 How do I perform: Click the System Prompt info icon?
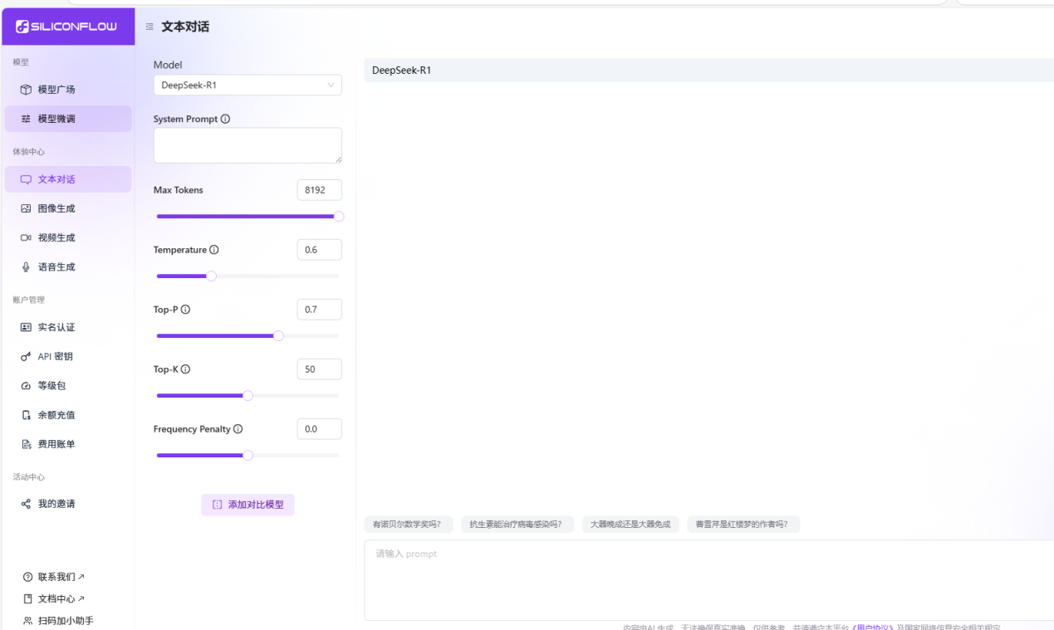(x=225, y=119)
